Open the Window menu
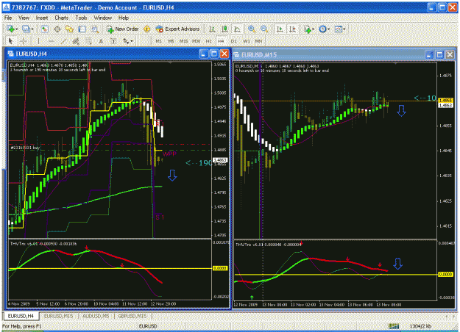 point(103,18)
